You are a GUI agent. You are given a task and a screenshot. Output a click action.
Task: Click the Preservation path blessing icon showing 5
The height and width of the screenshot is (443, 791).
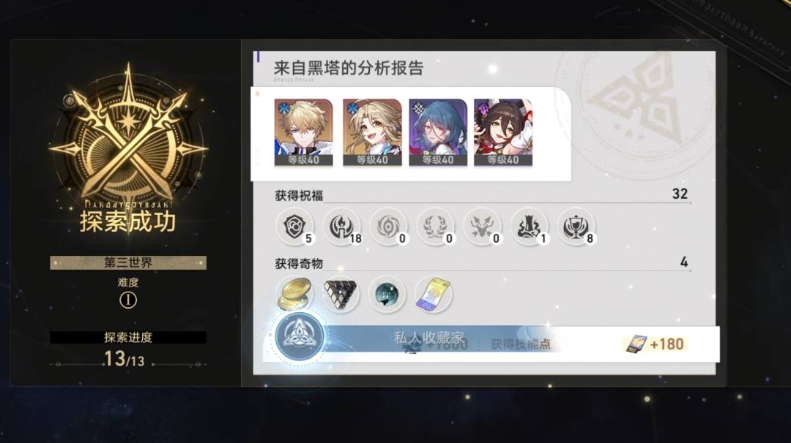click(295, 227)
